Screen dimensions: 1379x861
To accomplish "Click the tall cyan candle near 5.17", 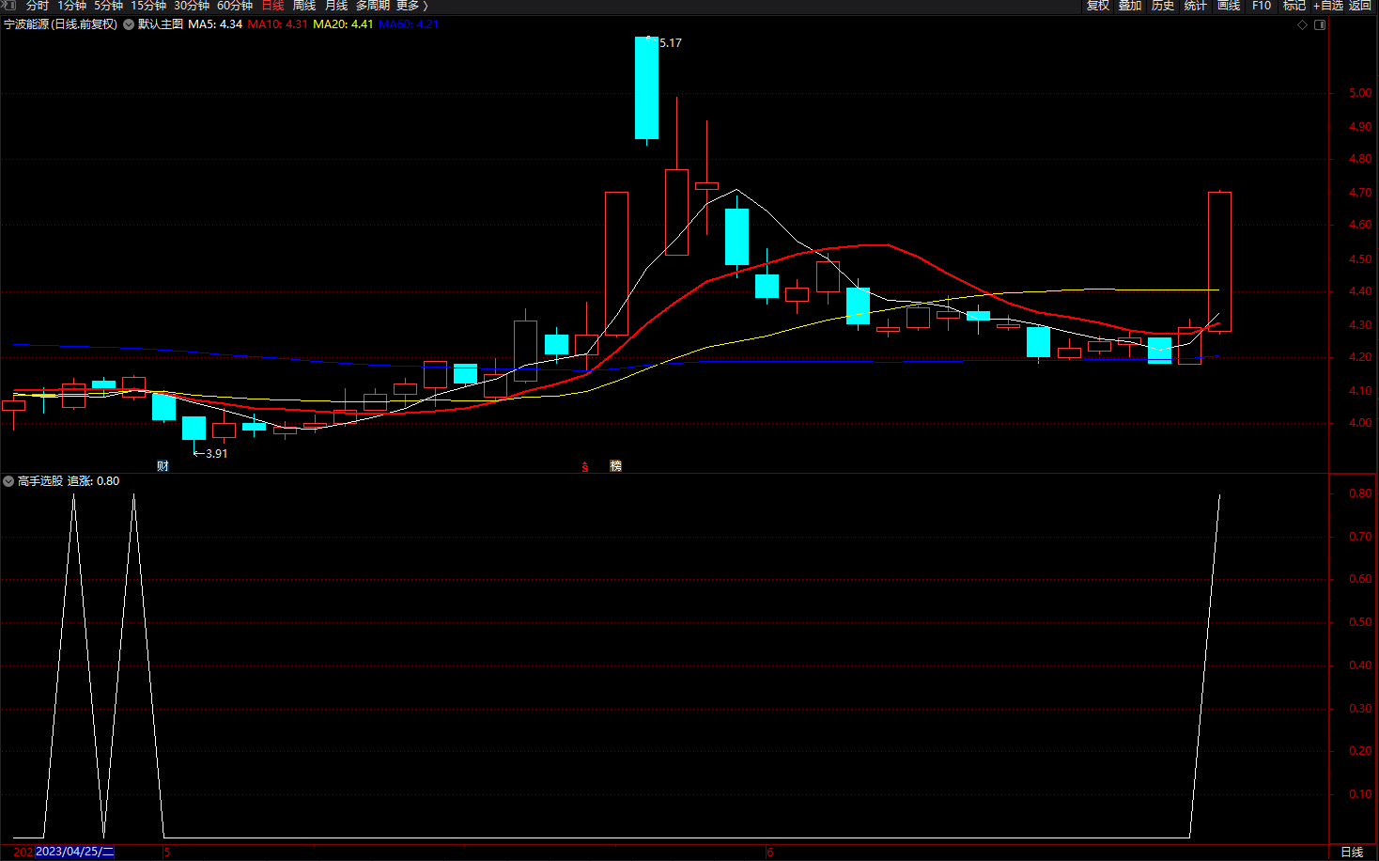I will 646,87.
